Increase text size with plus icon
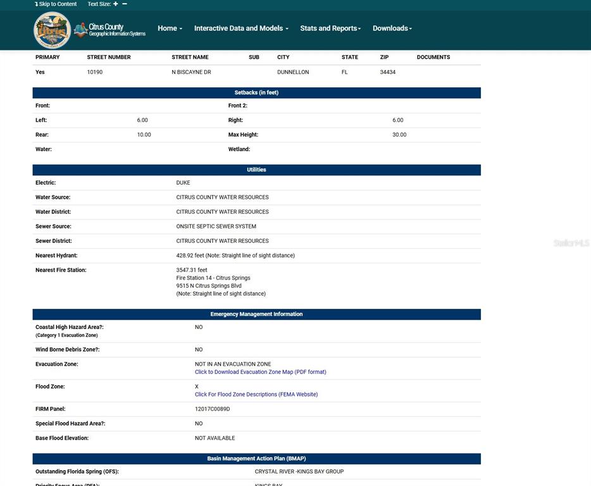591x486 pixels. [116, 4]
